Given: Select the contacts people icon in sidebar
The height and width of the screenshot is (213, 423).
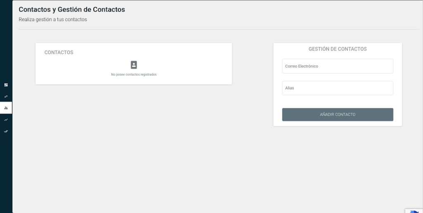Looking at the screenshot, I should (6, 108).
